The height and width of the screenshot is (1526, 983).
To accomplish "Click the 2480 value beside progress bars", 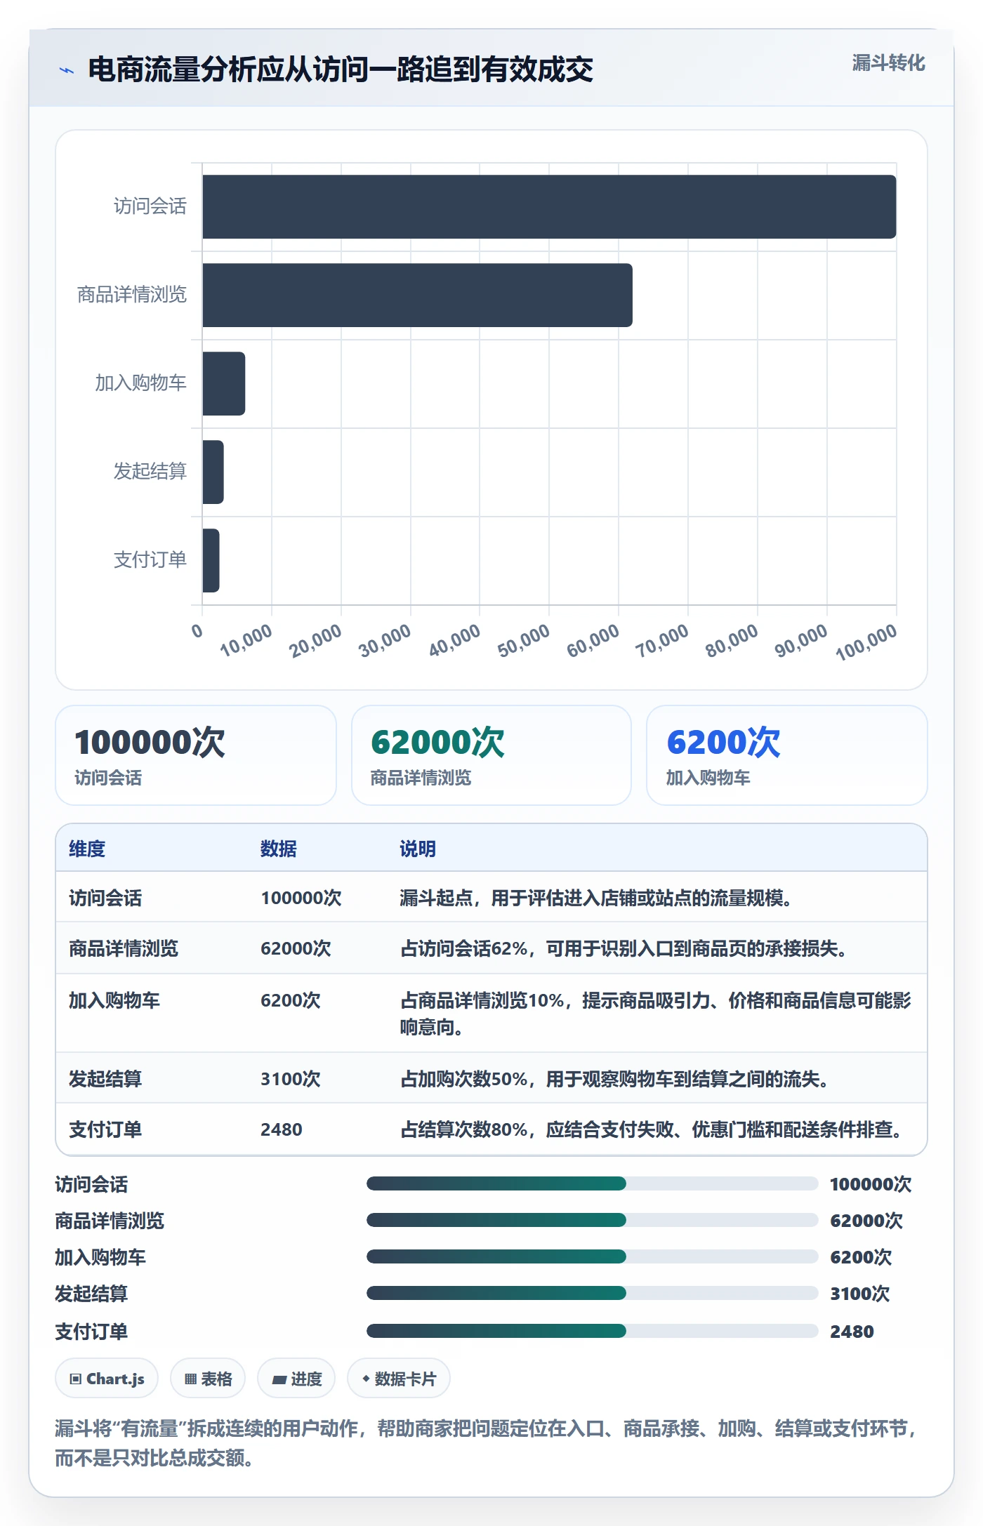I will click(x=852, y=1332).
